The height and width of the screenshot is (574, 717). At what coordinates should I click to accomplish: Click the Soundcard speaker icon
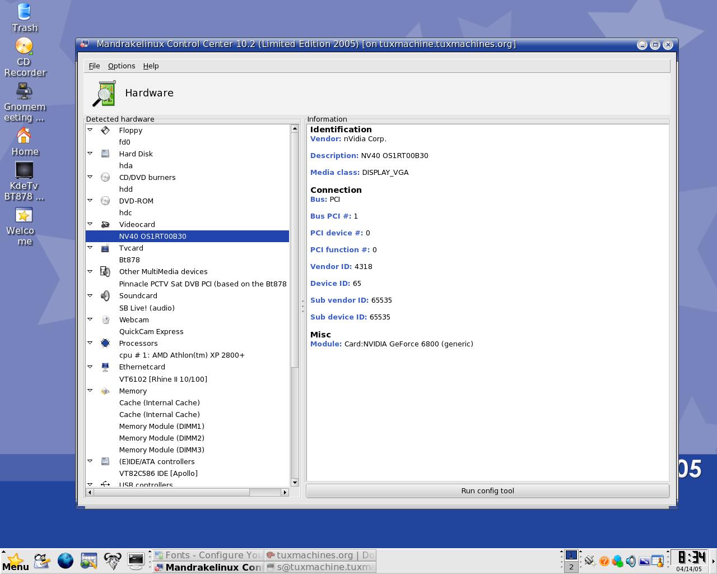pos(105,295)
